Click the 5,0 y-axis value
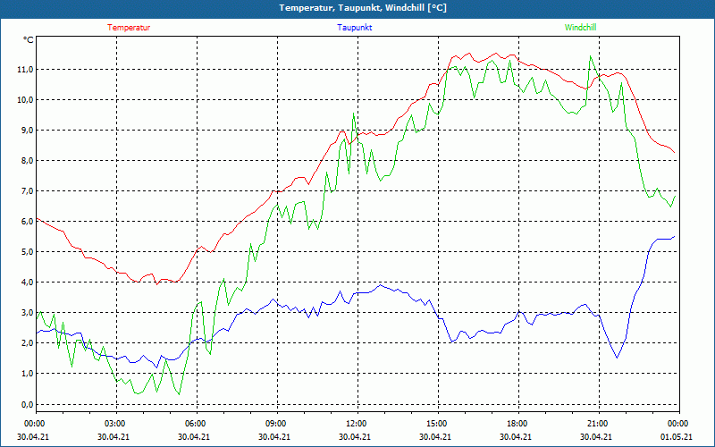This screenshot has width=715, height=447. pos(27,252)
